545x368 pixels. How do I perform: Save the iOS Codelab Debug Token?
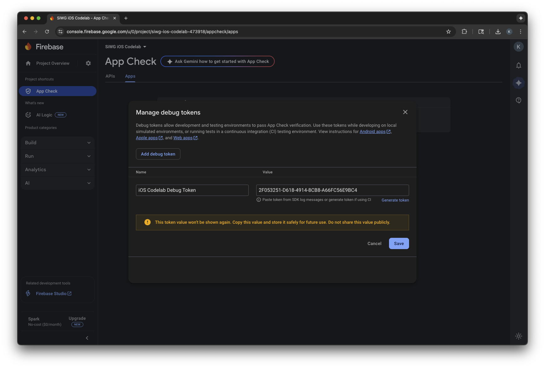click(399, 243)
